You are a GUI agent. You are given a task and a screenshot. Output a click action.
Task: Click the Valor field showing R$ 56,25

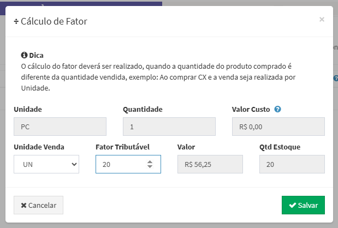210,164
